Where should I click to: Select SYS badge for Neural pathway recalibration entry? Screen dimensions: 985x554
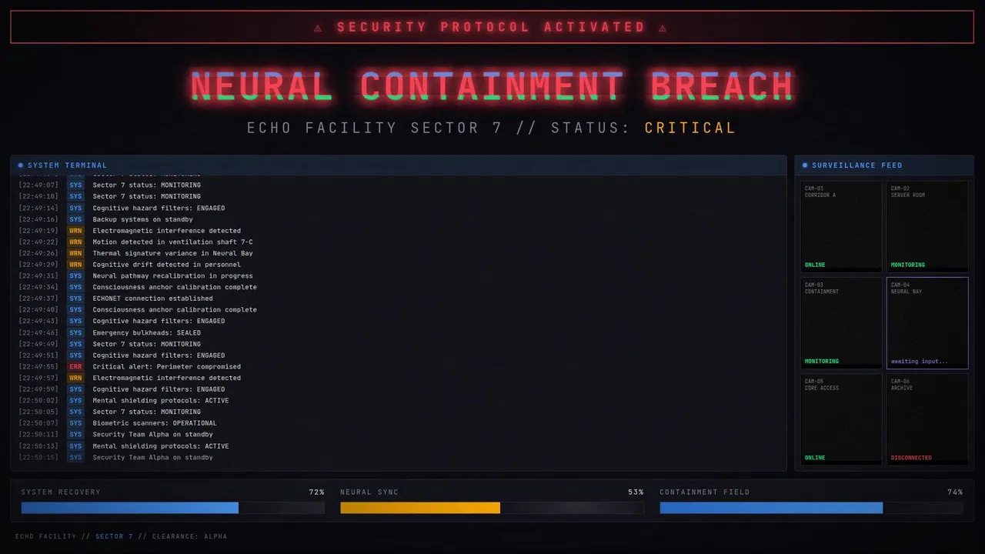[75, 276]
